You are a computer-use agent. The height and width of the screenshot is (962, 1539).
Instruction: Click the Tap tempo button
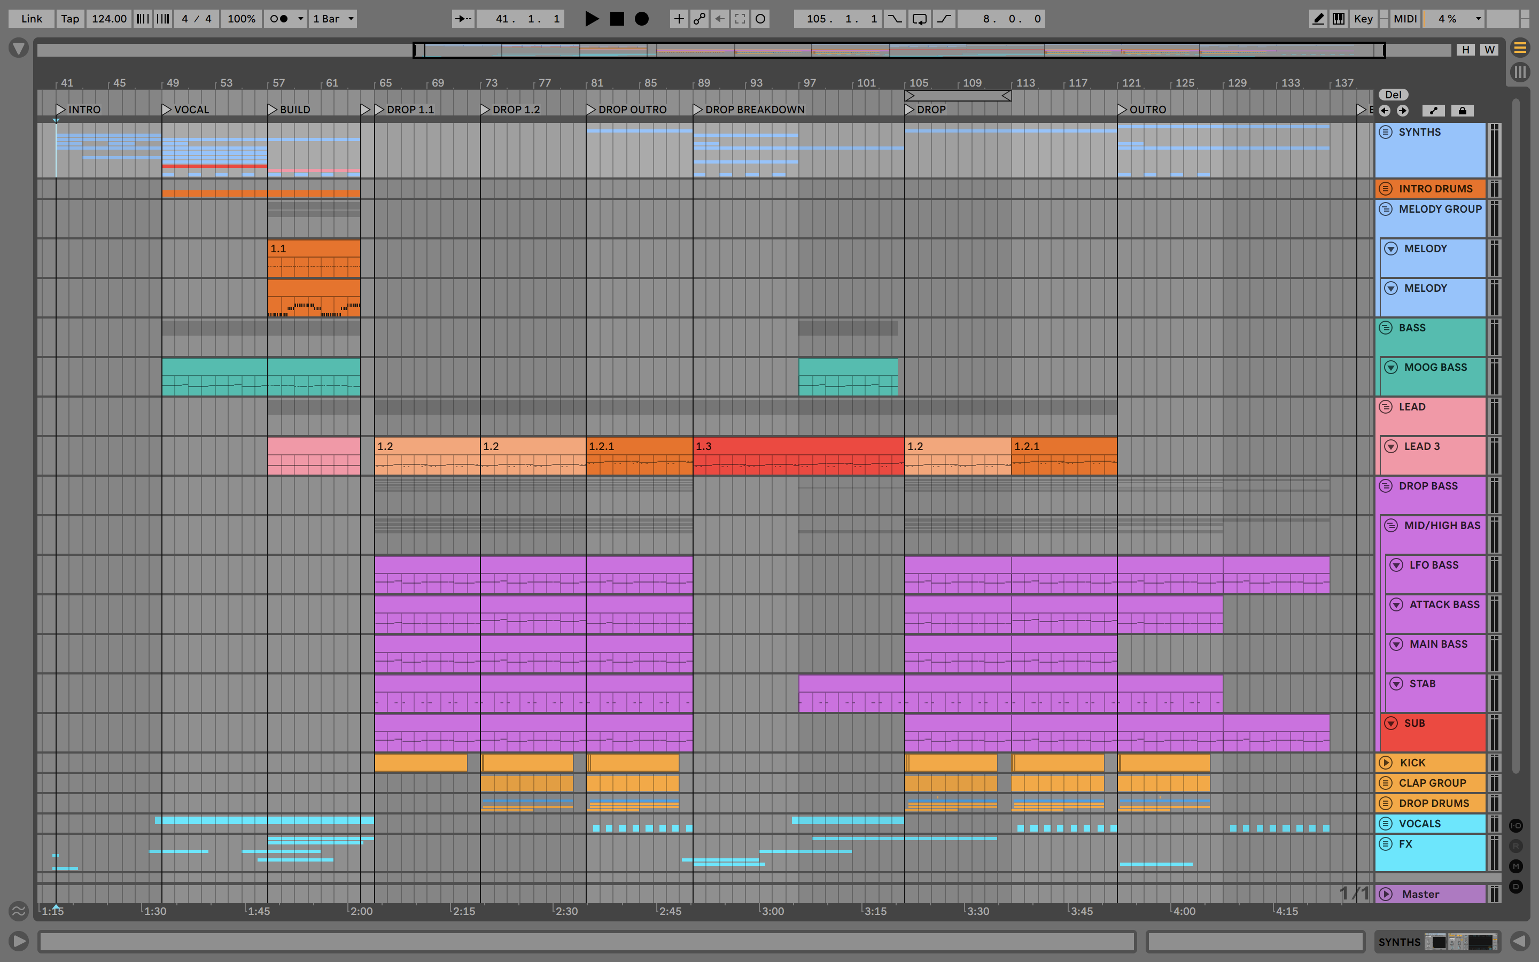pyautogui.click(x=70, y=19)
